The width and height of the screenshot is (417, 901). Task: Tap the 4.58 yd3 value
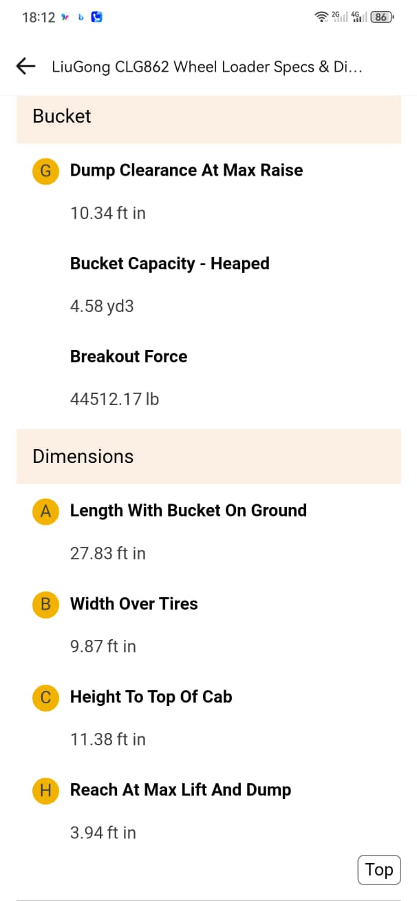pos(102,306)
